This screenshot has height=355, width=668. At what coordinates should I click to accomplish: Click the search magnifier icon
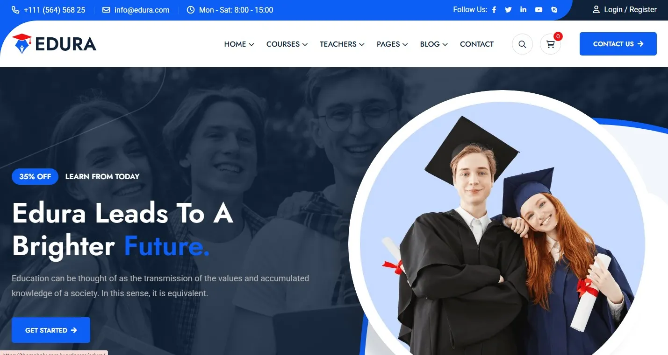point(522,44)
